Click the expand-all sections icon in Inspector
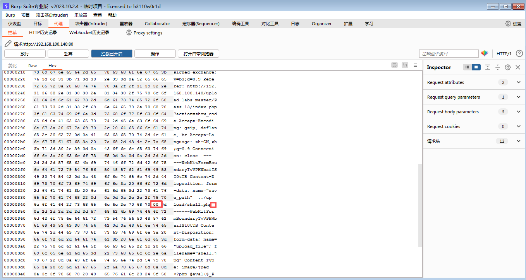The width and height of the screenshot is (526, 280). [x=488, y=67]
